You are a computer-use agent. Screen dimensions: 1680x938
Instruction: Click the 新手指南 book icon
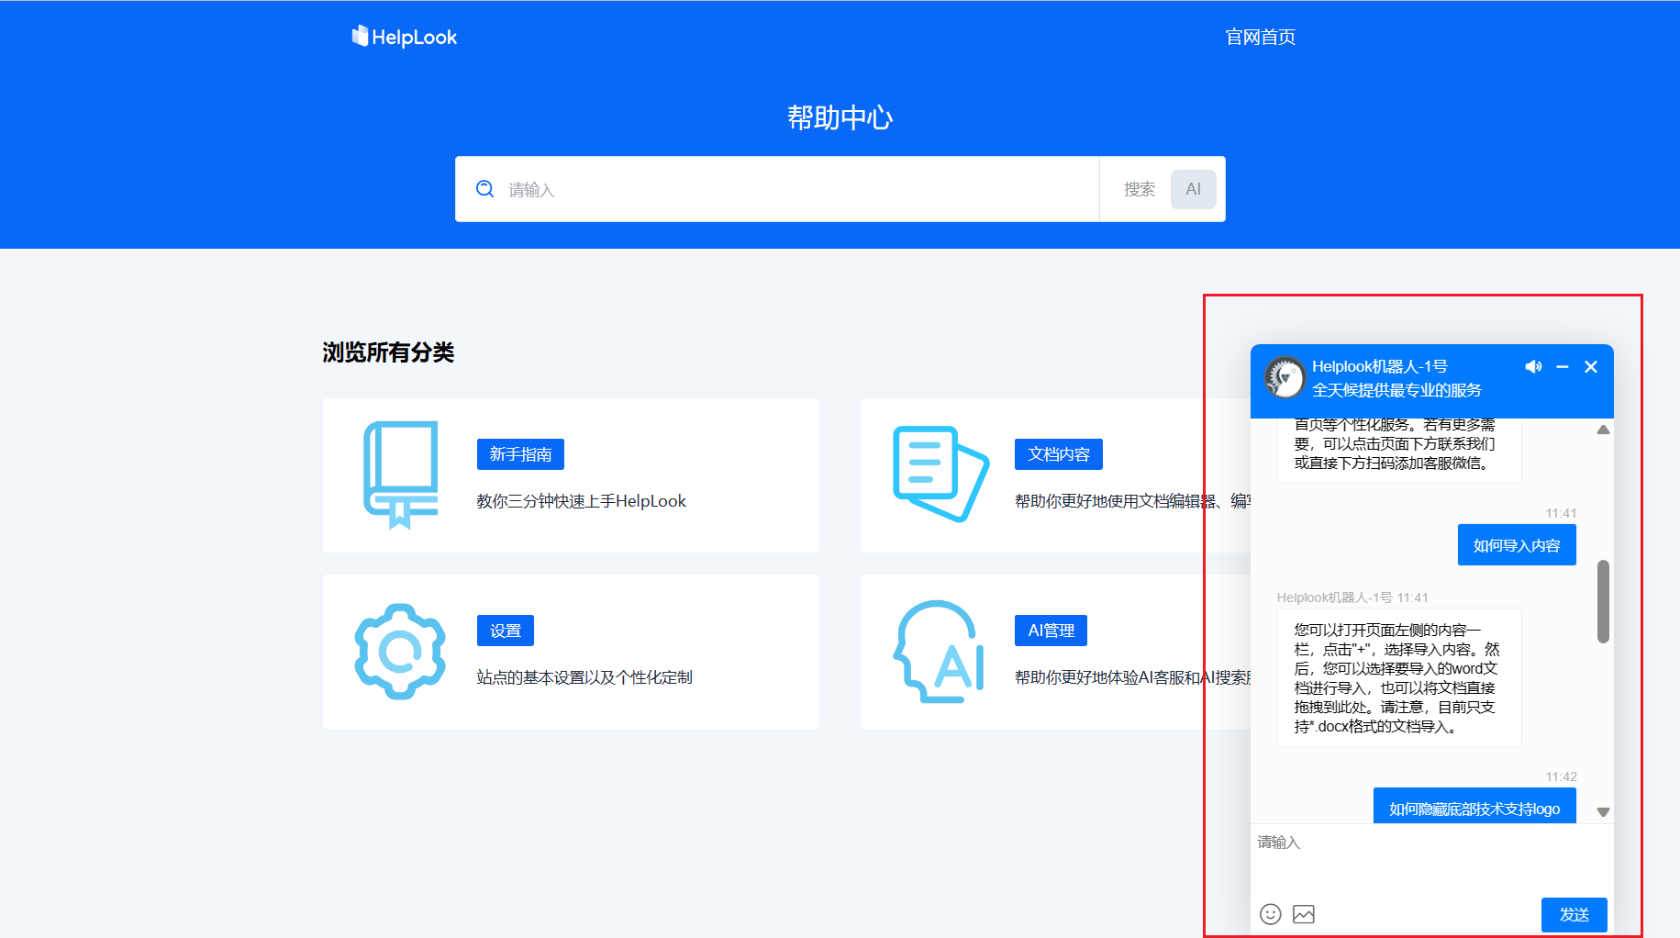click(401, 475)
